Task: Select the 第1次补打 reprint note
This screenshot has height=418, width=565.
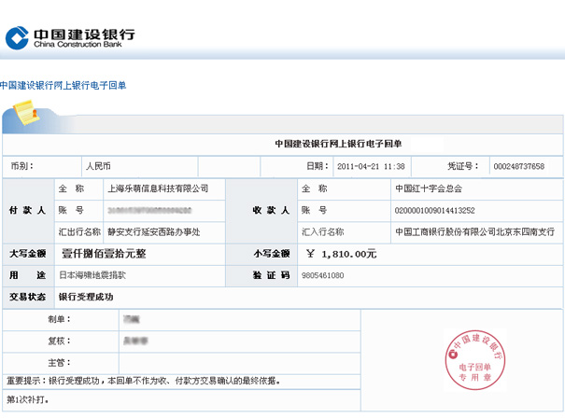Action: click(28, 399)
